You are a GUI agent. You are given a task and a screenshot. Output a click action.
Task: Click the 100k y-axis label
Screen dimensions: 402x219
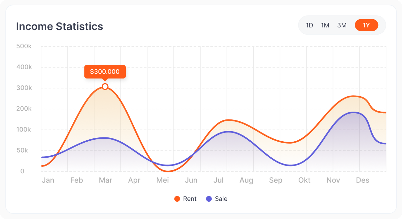pyautogui.click(x=24, y=130)
